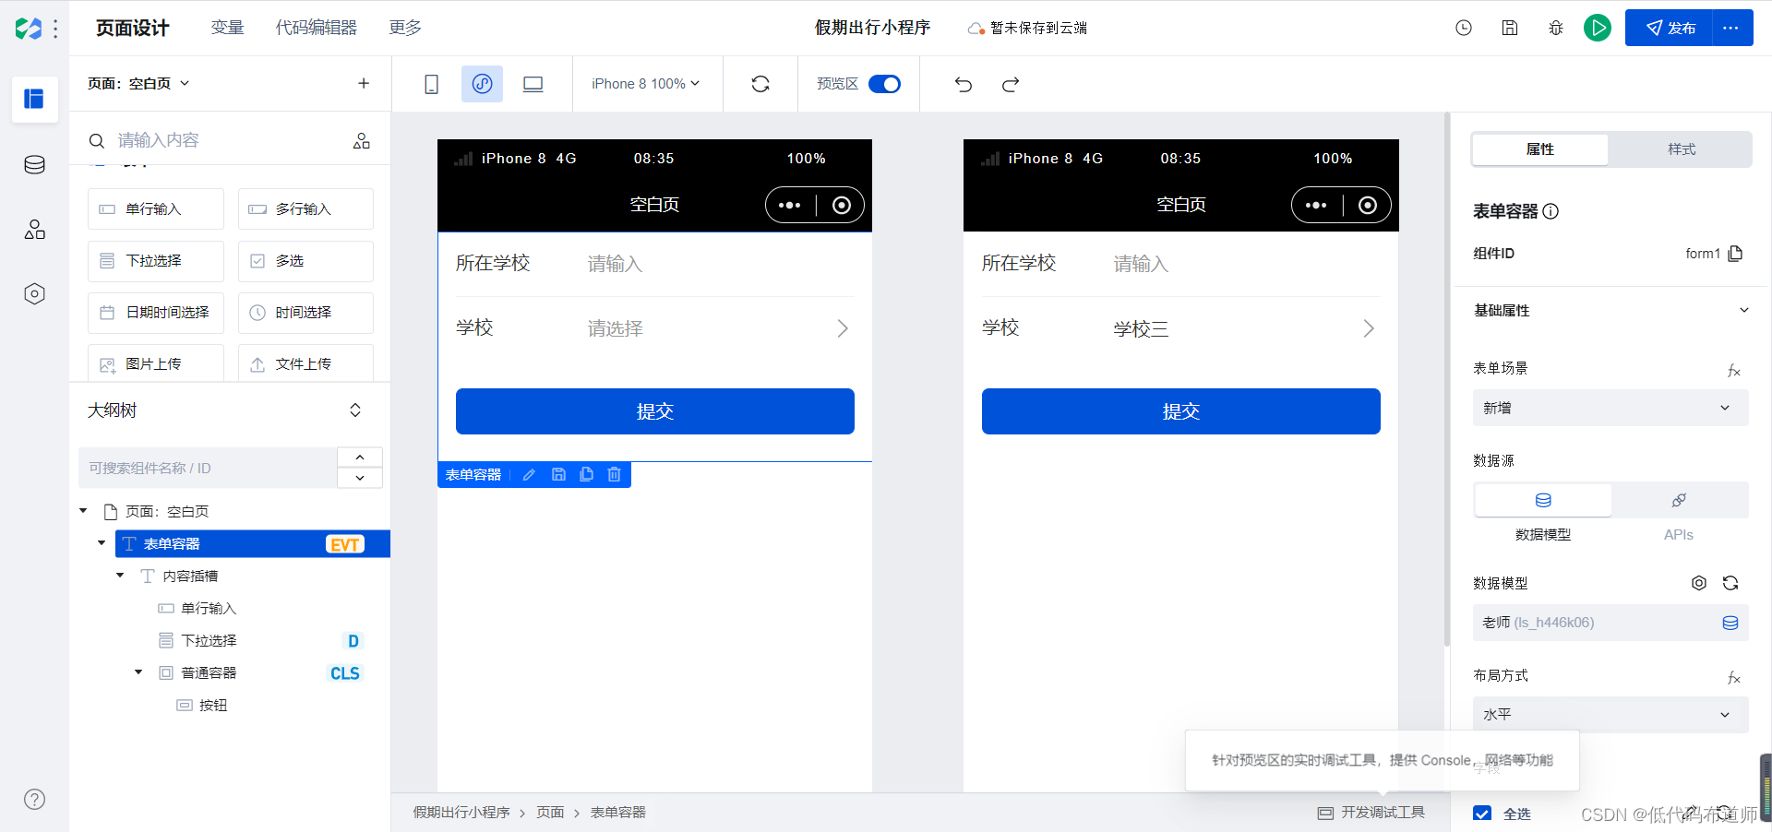Viewport: 1772px width, 832px height.
Task: Save the form container as a template
Action: pos(558,474)
